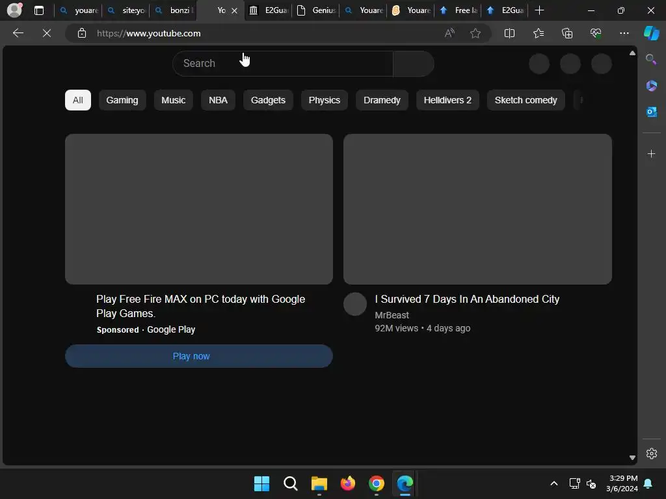The width and height of the screenshot is (666, 499).
Task: Open the Free Fire MAX ad thumbnail
Action: (x=199, y=209)
